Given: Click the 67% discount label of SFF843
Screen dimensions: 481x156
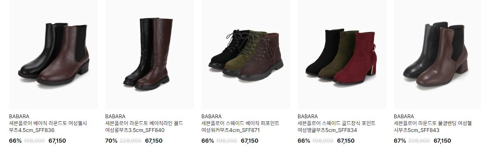Looking at the screenshot, I should click(400, 141).
